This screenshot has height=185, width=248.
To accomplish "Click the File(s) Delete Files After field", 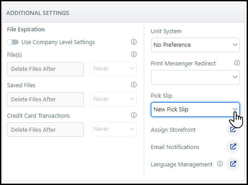I will pyautogui.click(x=45, y=69).
